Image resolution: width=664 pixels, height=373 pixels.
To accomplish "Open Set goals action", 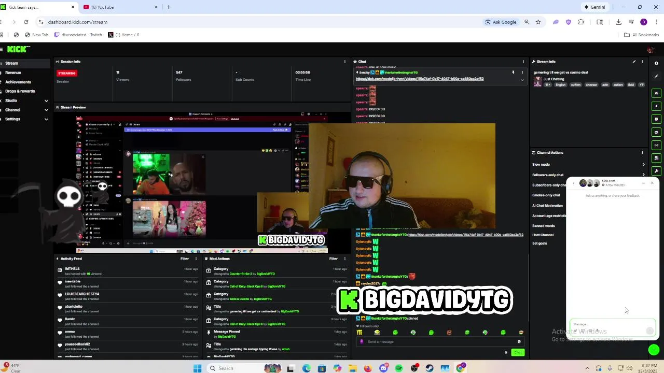I will click(x=539, y=243).
